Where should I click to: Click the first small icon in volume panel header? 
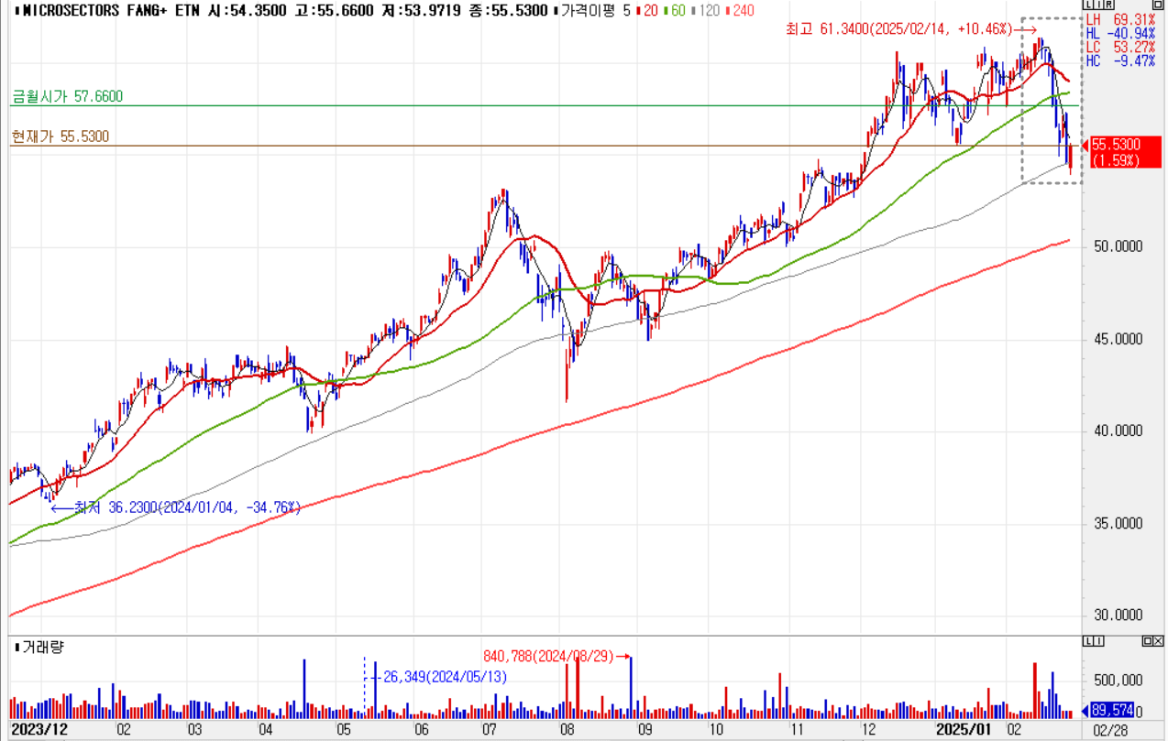[x=1086, y=640]
